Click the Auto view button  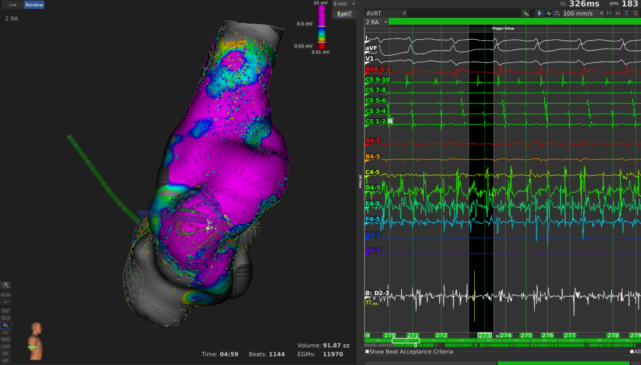point(6,294)
